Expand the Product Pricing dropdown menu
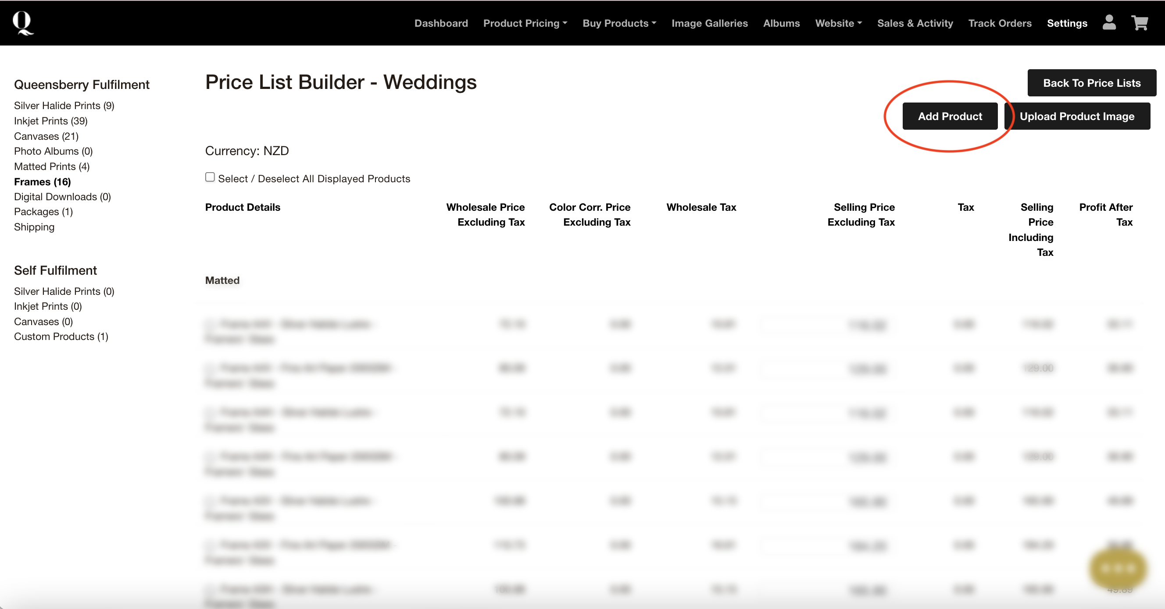This screenshot has width=1165, height=609. click(x=525, y=23)
